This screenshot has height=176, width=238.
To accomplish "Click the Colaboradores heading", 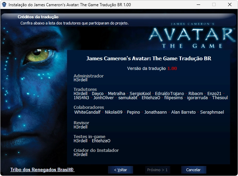I will tap(89, 107).
